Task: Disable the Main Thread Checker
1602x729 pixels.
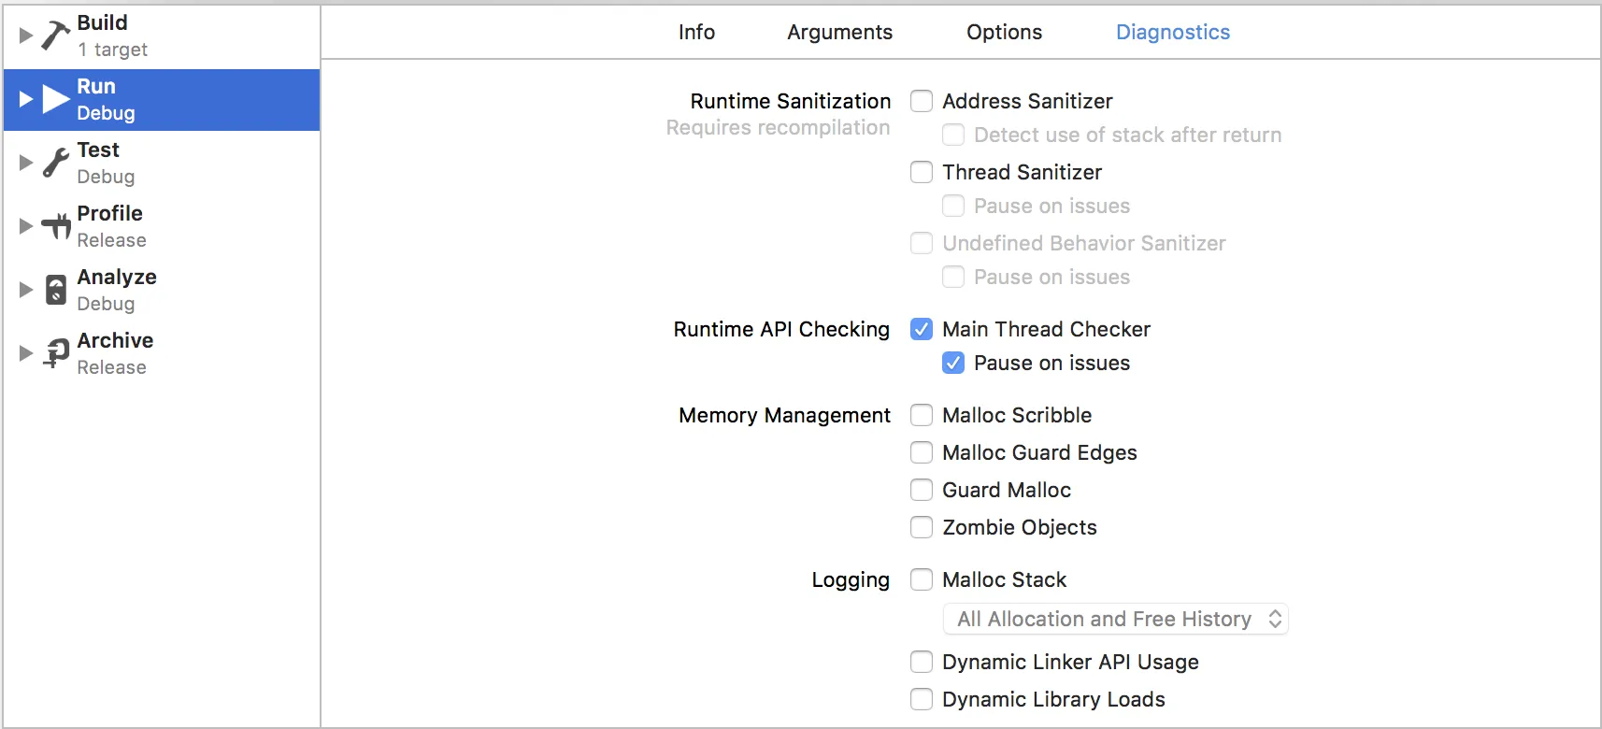Action: coord(922,329)
